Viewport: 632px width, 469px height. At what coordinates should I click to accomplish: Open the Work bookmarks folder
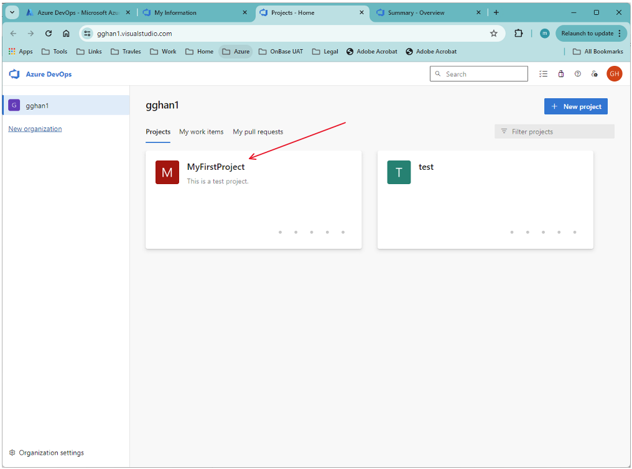(163, 52)
